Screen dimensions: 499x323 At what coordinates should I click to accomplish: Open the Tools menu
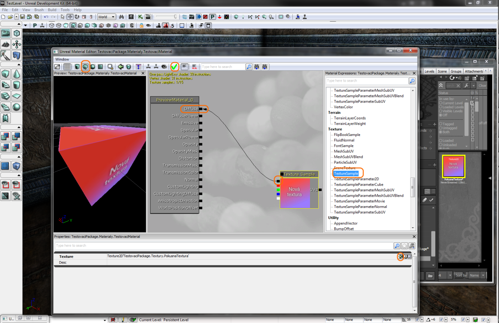(65, 10)
